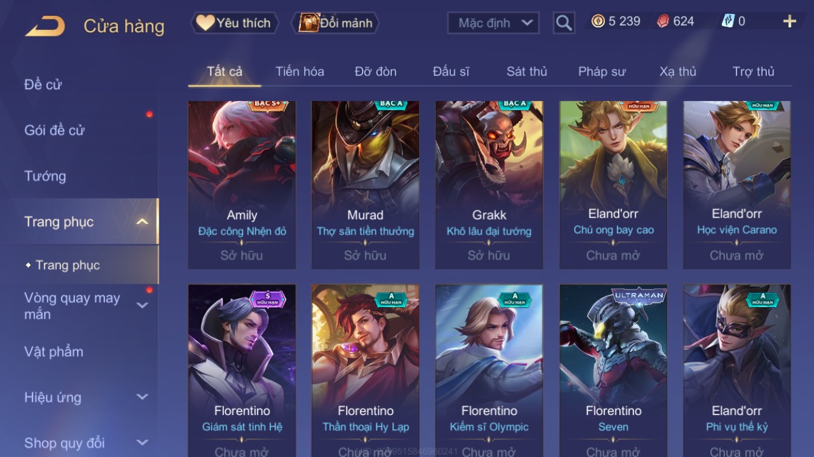Tap the back arrow icon beside Cửa hàng
Image resolution: width=814 pixels, height=457 pixels.
pos(45,26)
